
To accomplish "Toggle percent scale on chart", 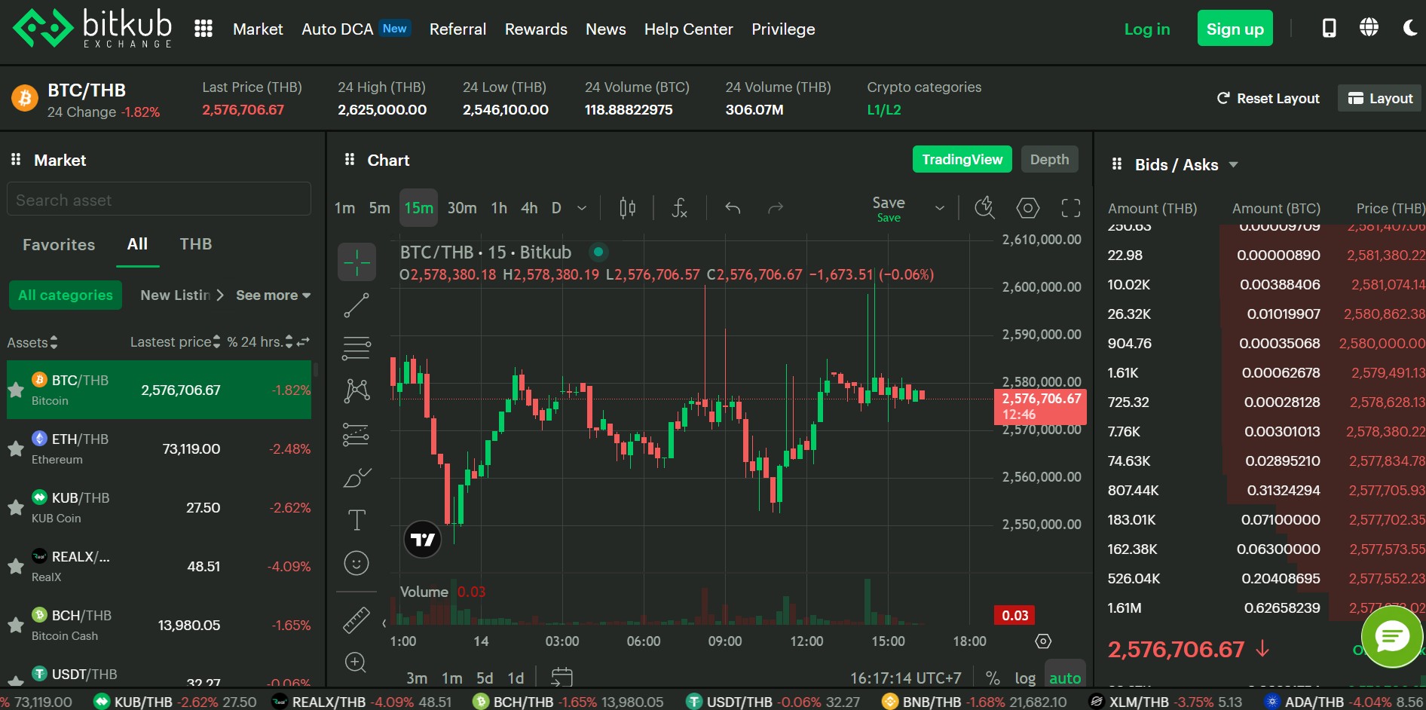I will pos(993,678).
